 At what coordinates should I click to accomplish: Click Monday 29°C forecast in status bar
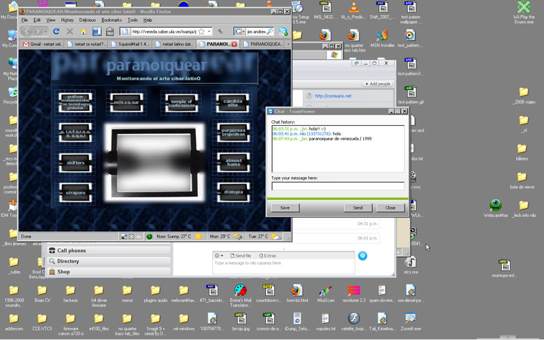click(x=226, y=237)
